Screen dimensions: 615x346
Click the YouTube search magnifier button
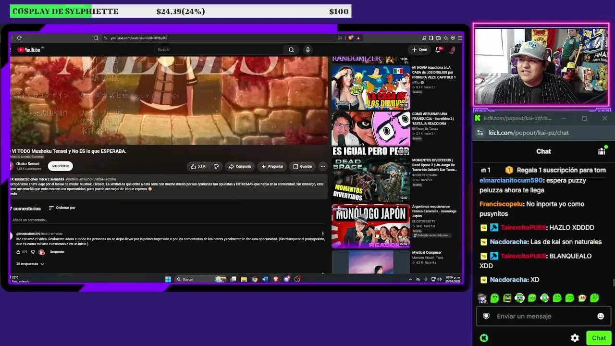pos(291,49)
